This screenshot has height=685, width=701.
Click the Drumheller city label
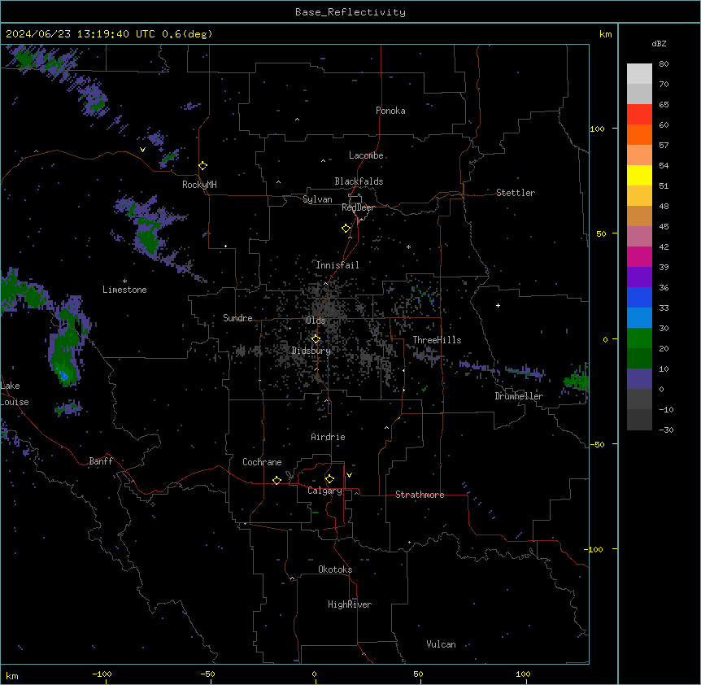click(519, 396)
